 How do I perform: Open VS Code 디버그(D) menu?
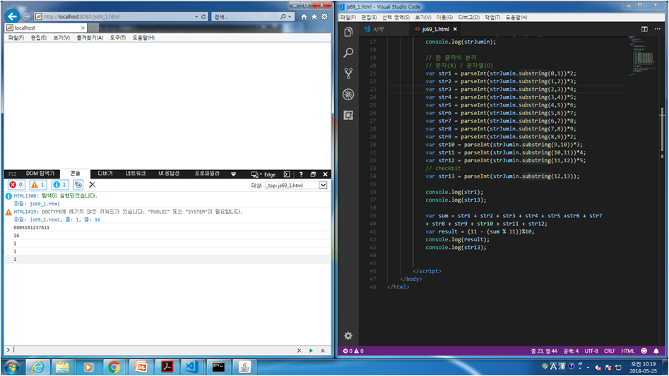[x=468, y=18]
